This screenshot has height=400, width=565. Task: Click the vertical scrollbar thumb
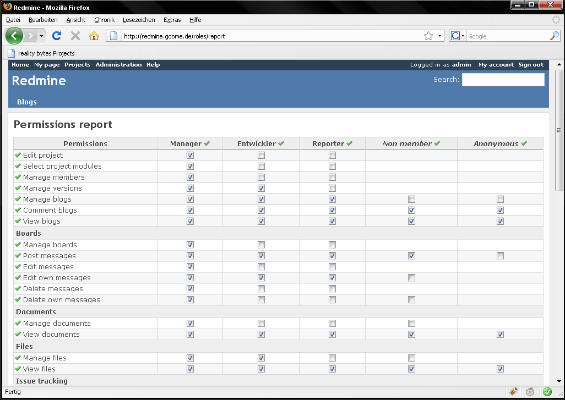click(x=559, y=130)
